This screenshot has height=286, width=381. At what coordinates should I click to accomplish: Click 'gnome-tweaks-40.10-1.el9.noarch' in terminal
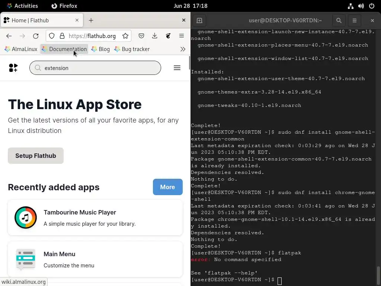click(249, 105)
